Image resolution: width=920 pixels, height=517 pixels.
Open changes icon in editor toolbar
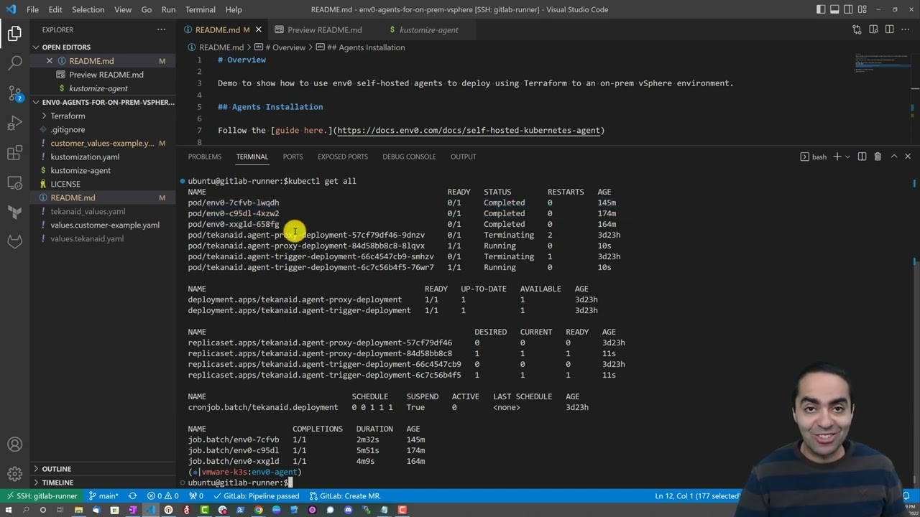click(857, 29)
